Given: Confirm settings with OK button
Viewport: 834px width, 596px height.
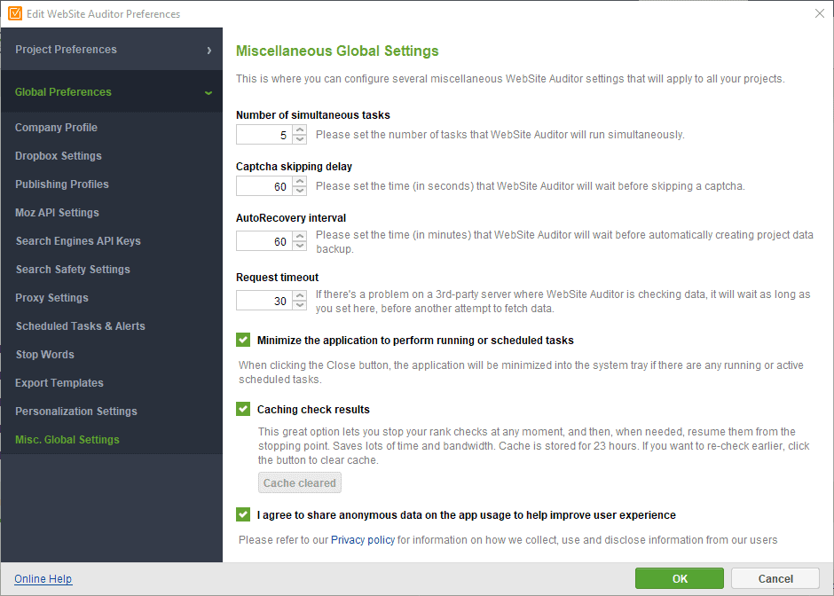Looking at the screenshot, I should [680, 578].
